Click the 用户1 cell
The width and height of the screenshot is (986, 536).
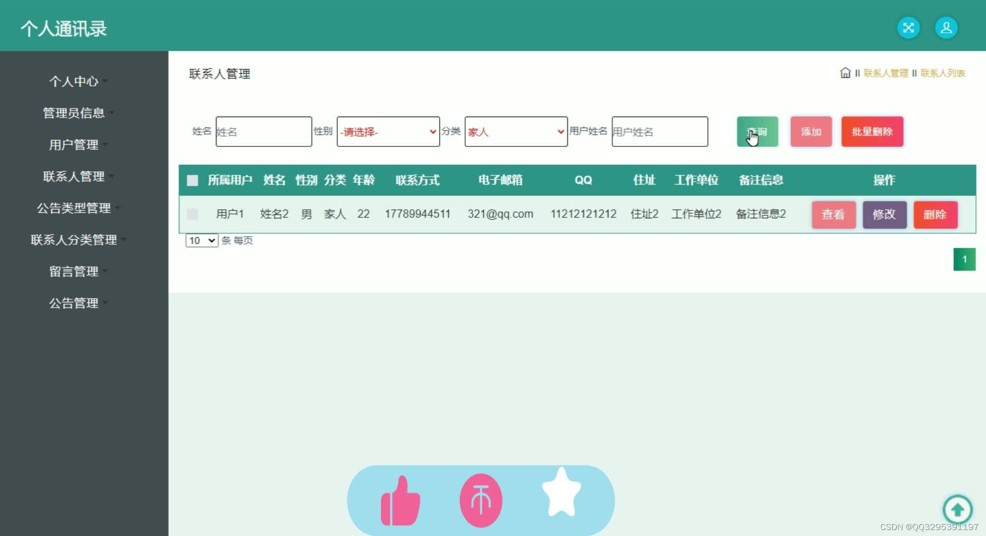pyautogui.click(x=230, y=214)
